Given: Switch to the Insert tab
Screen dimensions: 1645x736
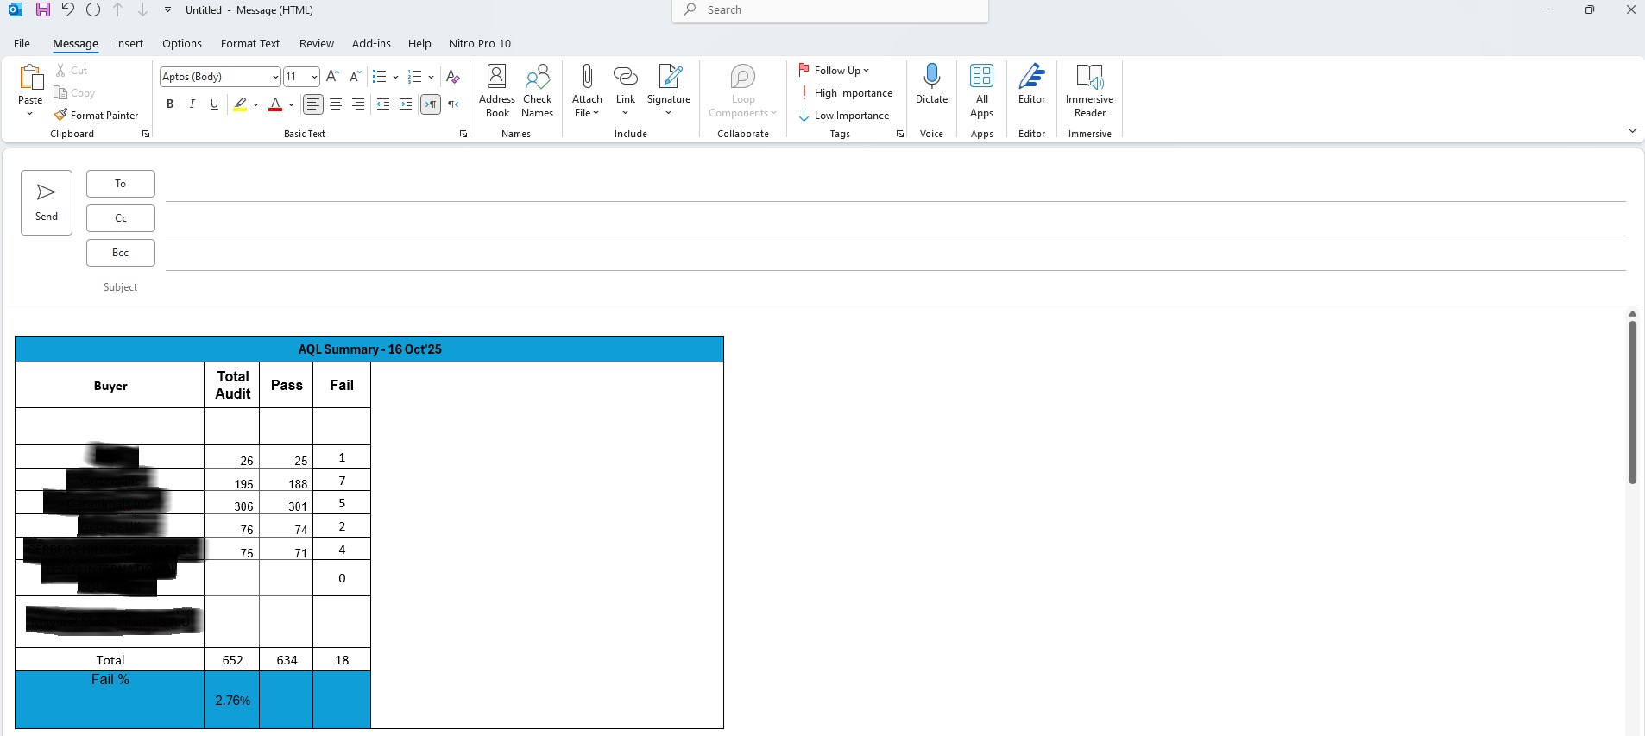Looking at the screenshot, I should [x=129, y=43].
